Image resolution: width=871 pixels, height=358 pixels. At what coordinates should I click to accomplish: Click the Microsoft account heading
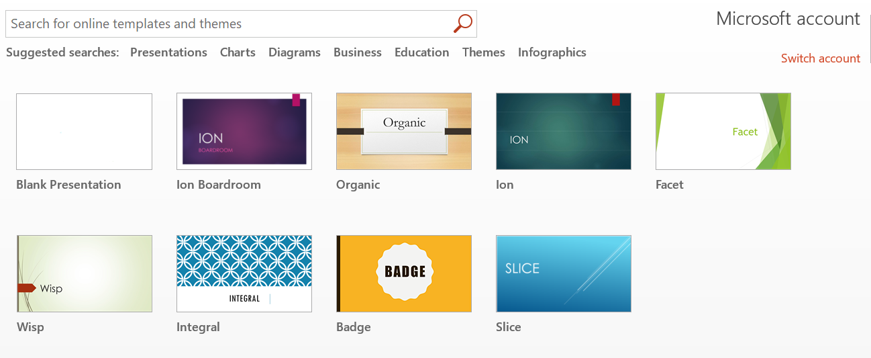click(x=788, y=19)
